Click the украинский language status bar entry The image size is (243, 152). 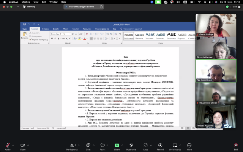[61, 128]
